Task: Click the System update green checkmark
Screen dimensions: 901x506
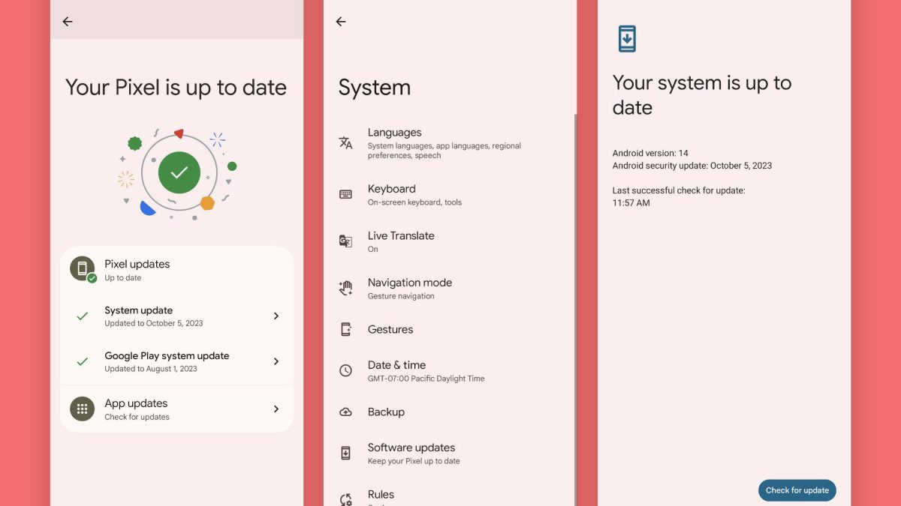Action: click(x=83, y=316)
